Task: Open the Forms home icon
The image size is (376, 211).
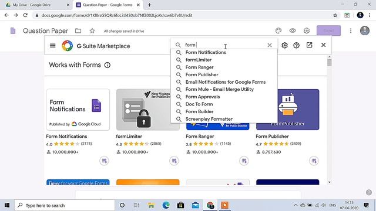Action: pos(13,30)
